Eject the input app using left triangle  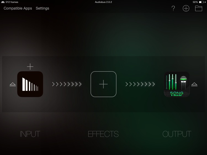click(13, 85)
